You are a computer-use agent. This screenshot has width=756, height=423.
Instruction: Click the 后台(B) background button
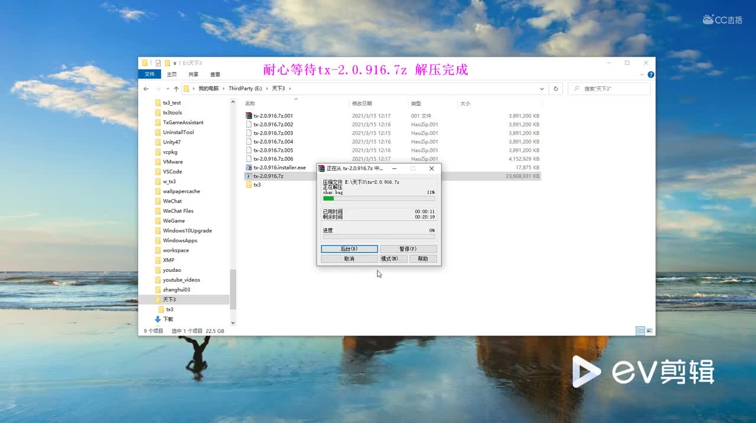(349, 249)
